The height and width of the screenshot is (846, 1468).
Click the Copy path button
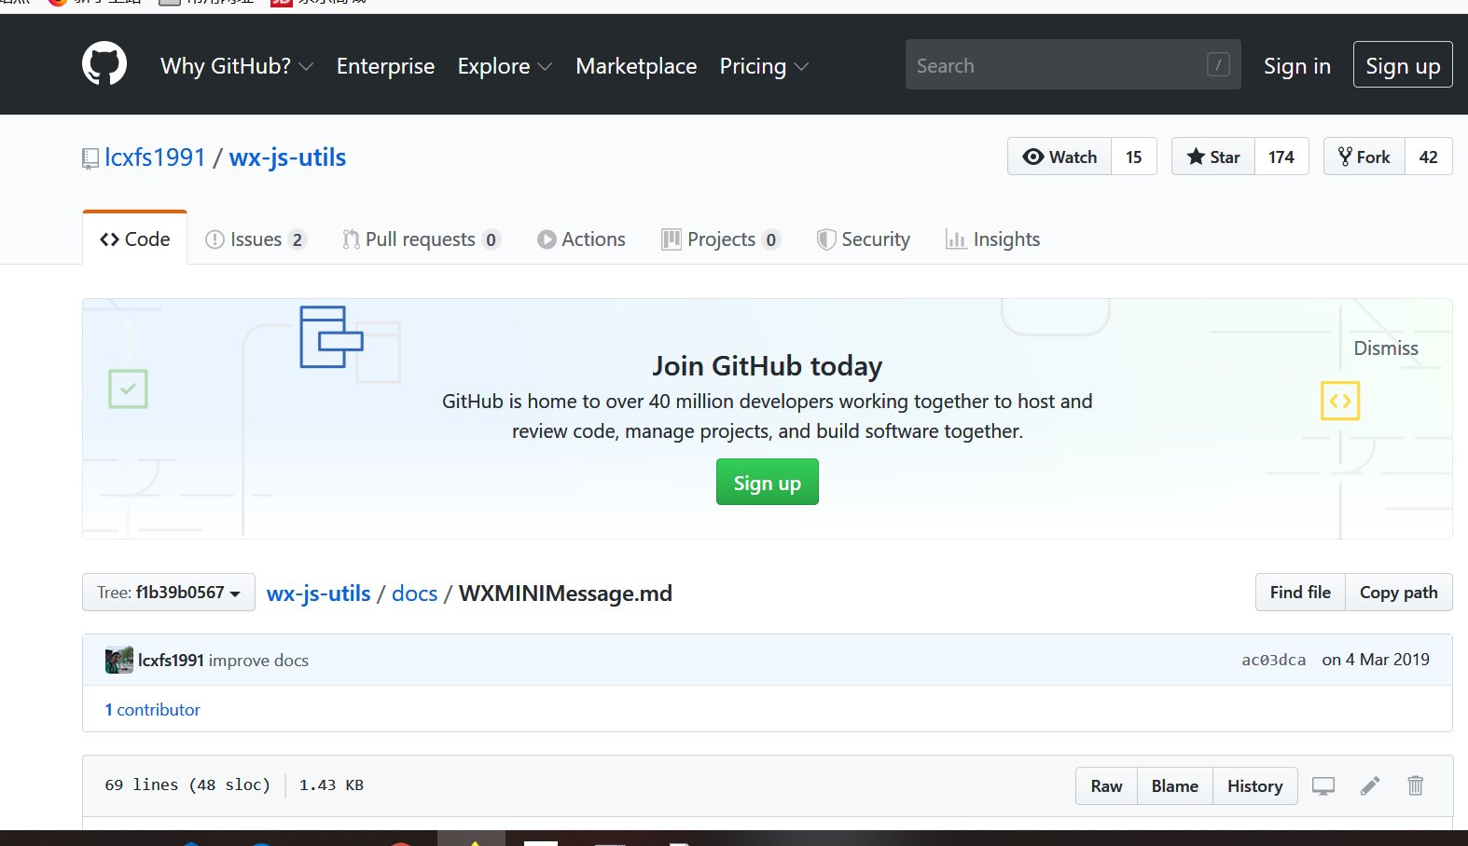coord(1398,592)
